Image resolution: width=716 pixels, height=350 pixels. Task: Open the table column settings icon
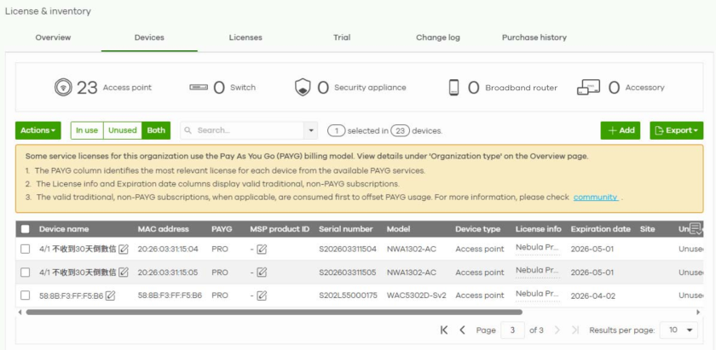pyautogui.click(x=696, y=229)
